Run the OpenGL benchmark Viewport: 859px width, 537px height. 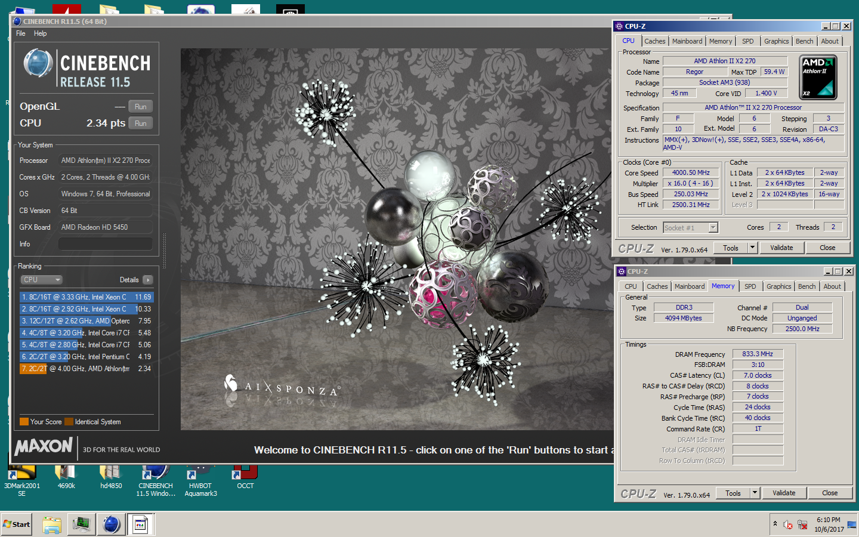coord(141,107)
